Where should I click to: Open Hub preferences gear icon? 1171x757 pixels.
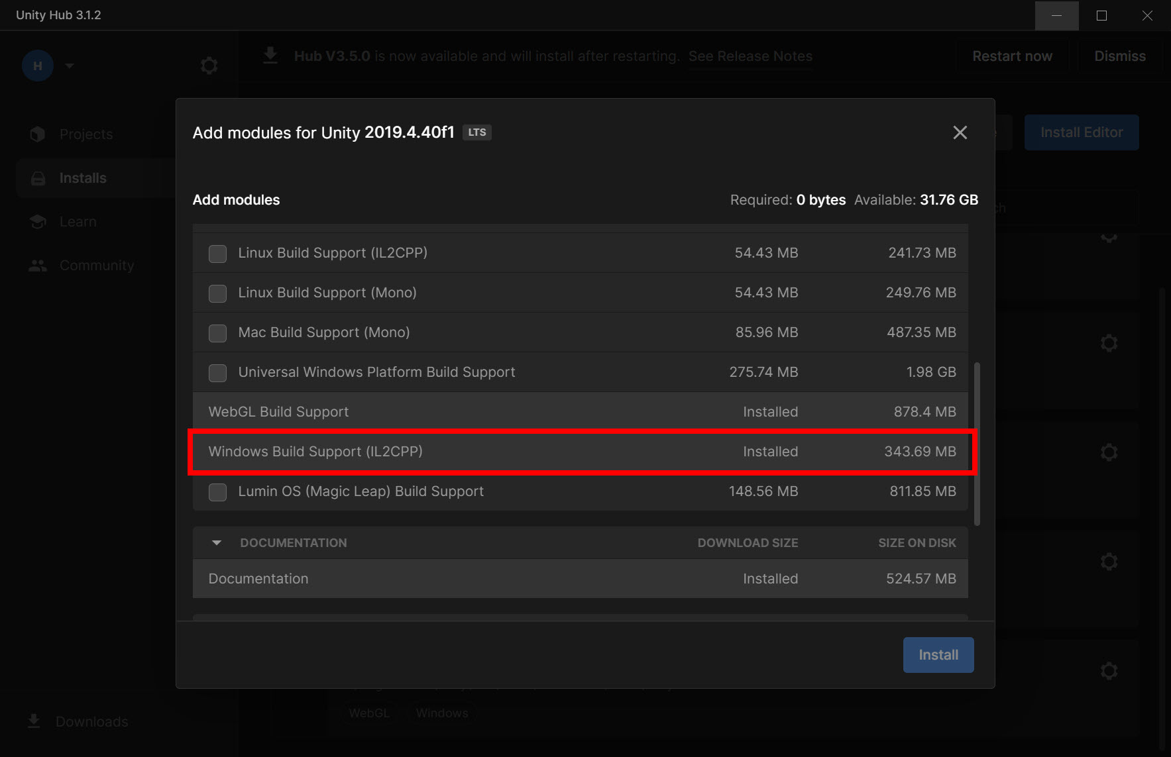point(209,66)
